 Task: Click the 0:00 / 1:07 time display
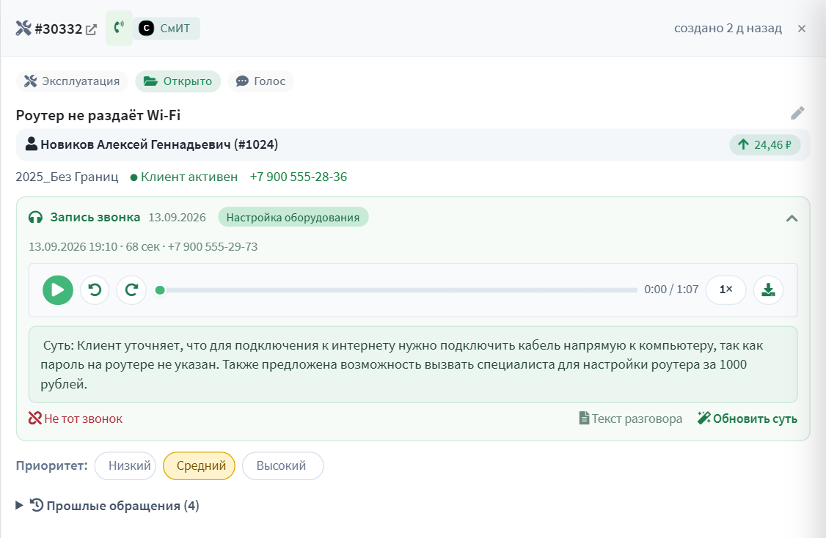(x=671, y=290)
